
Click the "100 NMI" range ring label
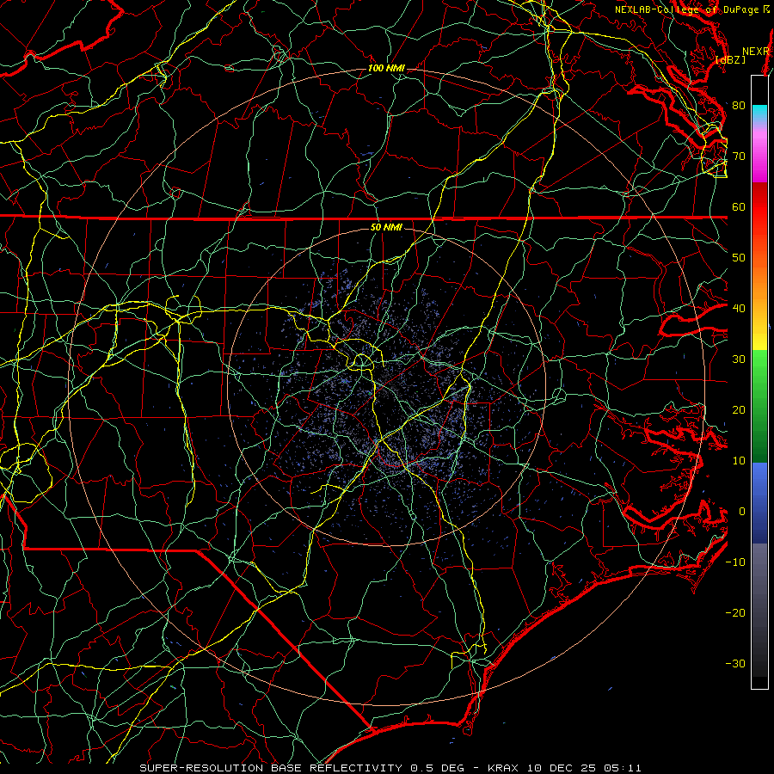[x=386, y=68]
